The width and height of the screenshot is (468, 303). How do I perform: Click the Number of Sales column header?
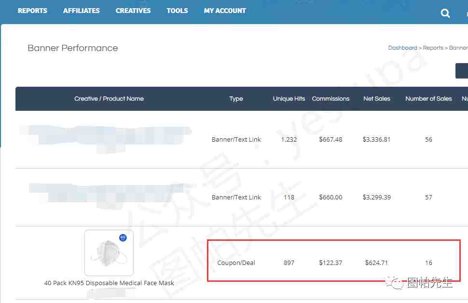pyautogui.click(x=428, y=99)
